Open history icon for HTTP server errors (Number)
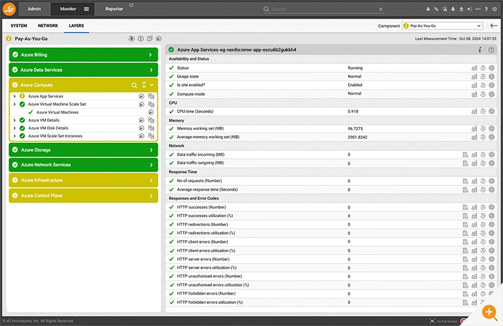The image size is (503, 326). coord(483,260)
